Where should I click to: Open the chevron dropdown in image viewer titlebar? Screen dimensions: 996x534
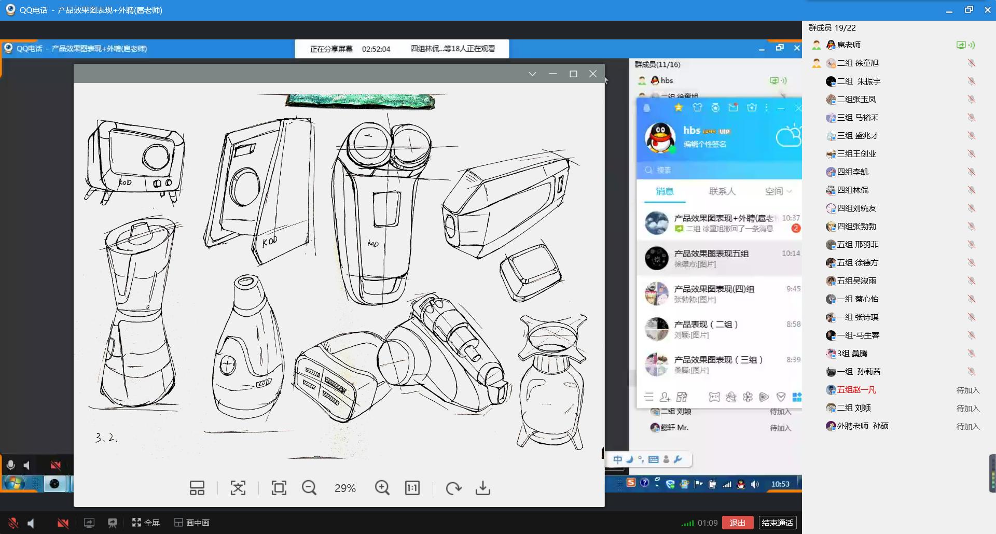point(532,74)
